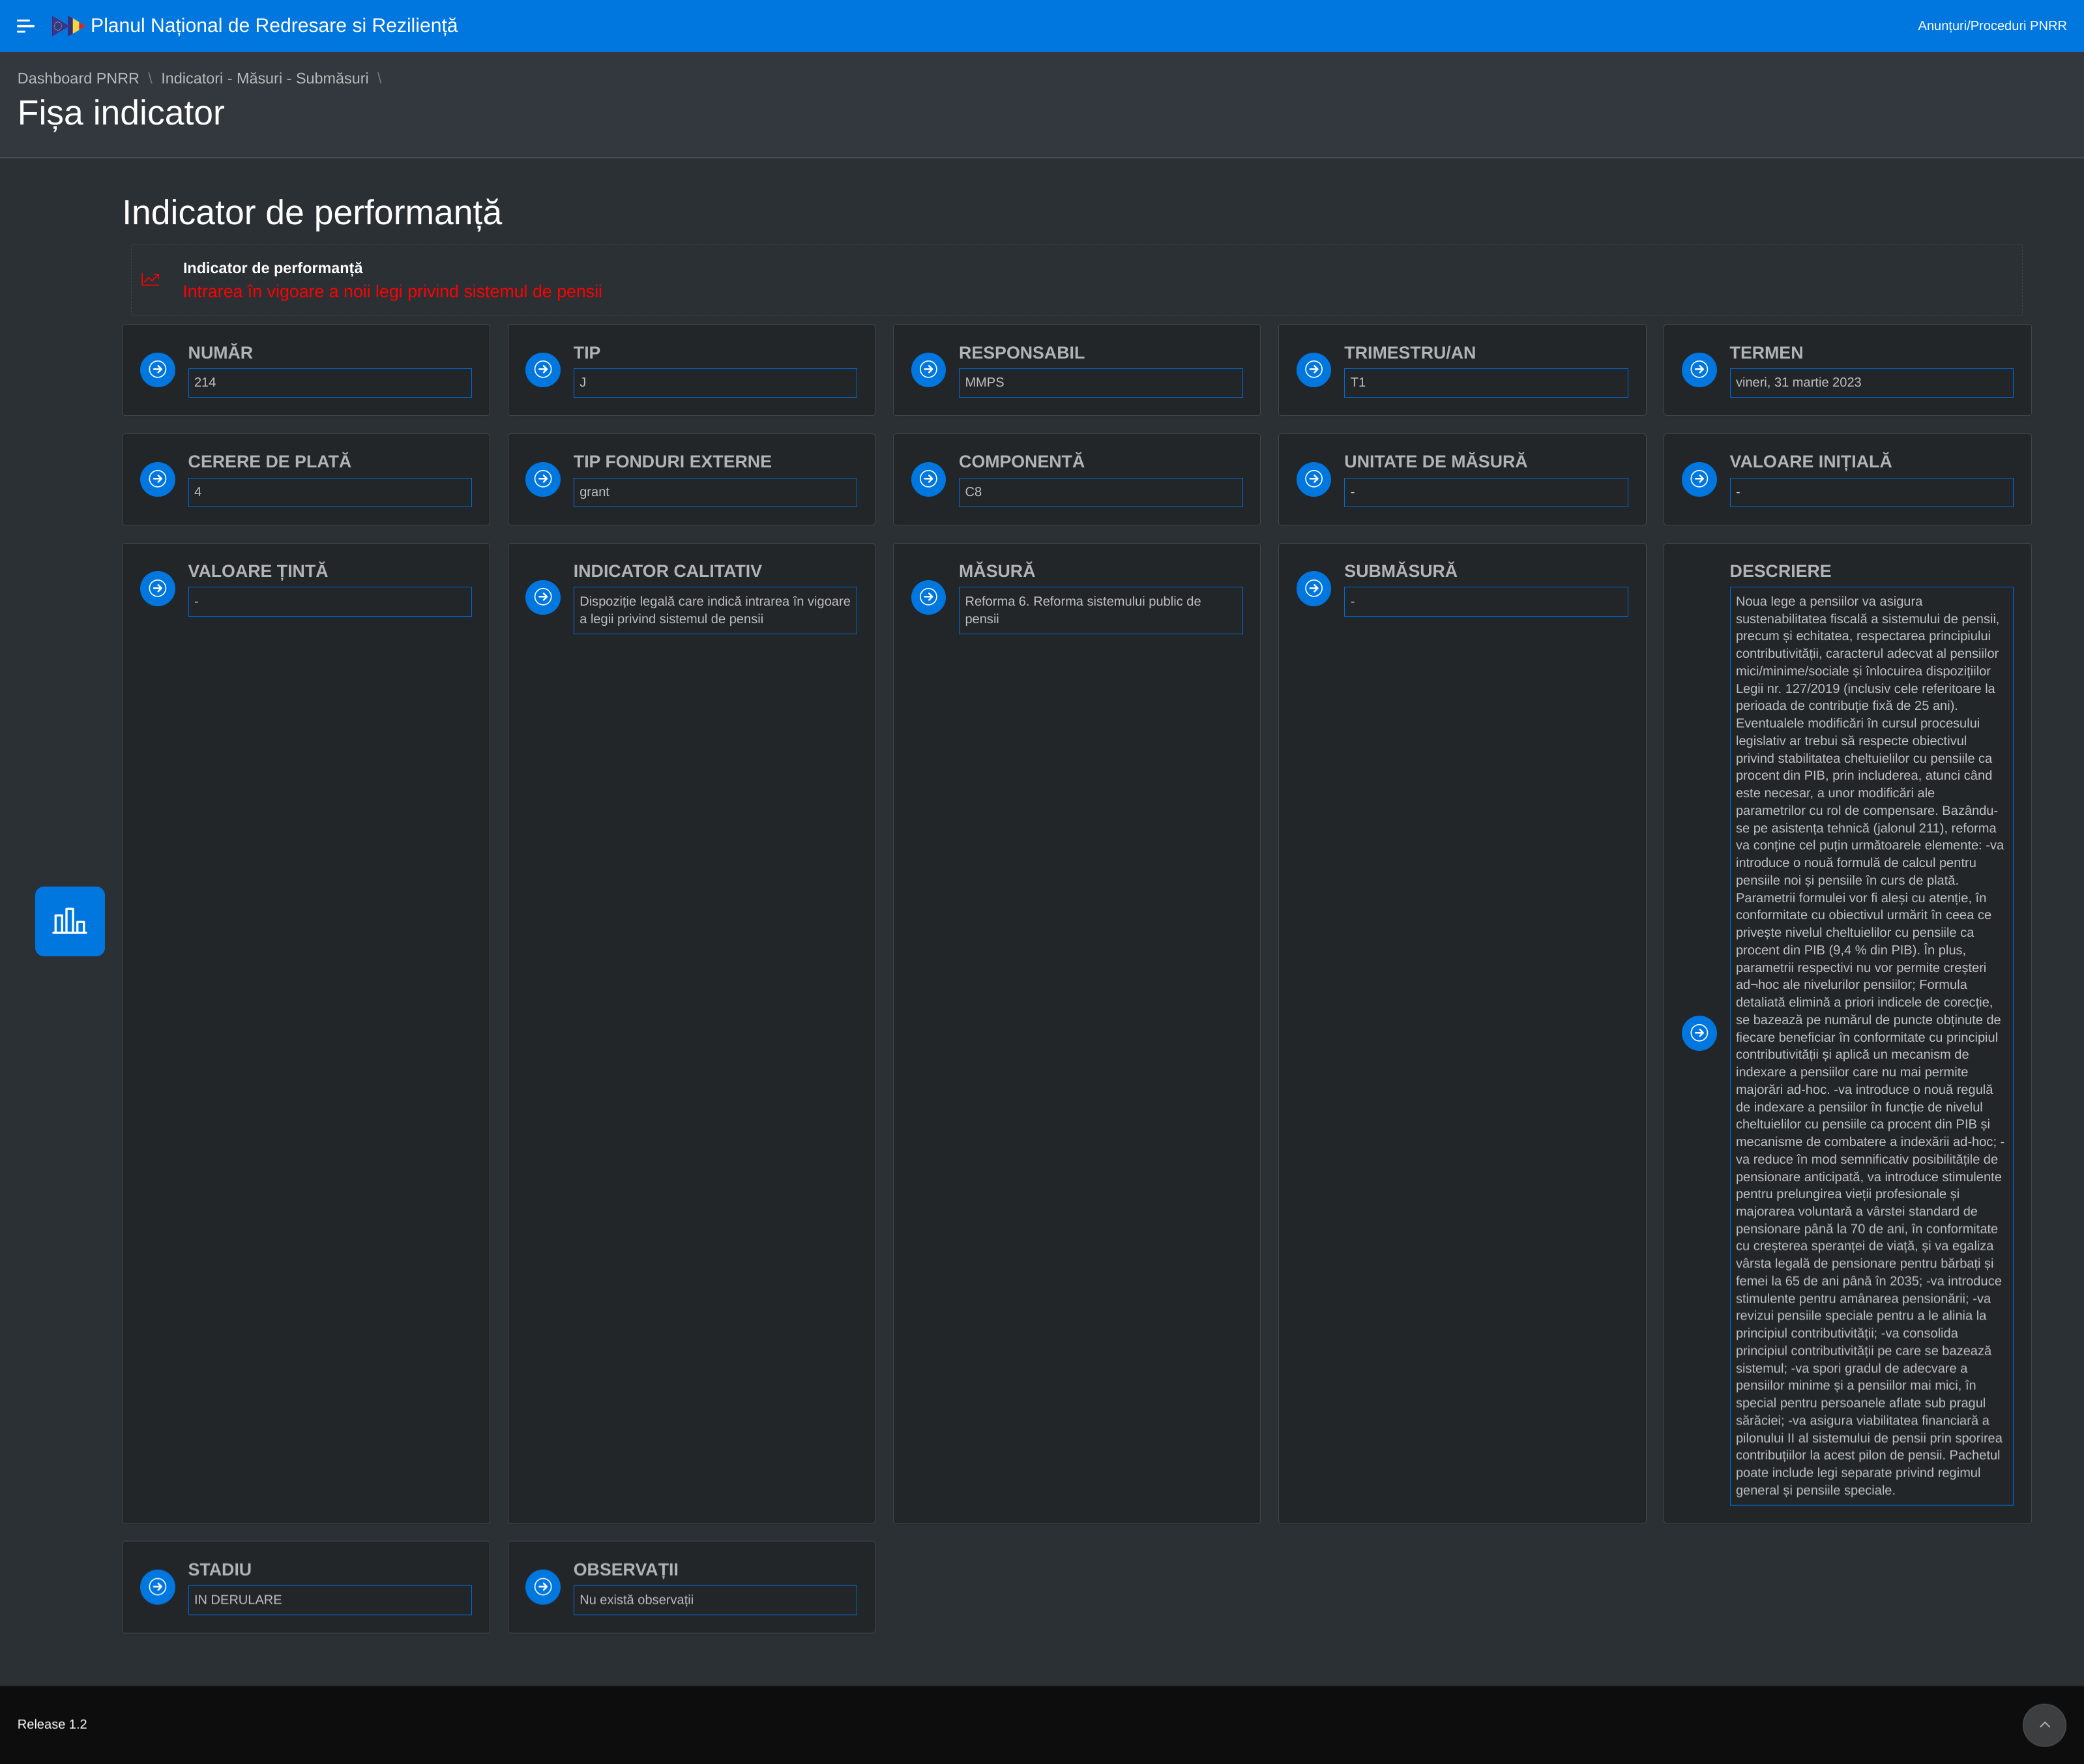2084x1764 pixels.
Task: Open Indicatori - Măsuri - Submăsuri breadcrumb
Action: pos(264,78)
